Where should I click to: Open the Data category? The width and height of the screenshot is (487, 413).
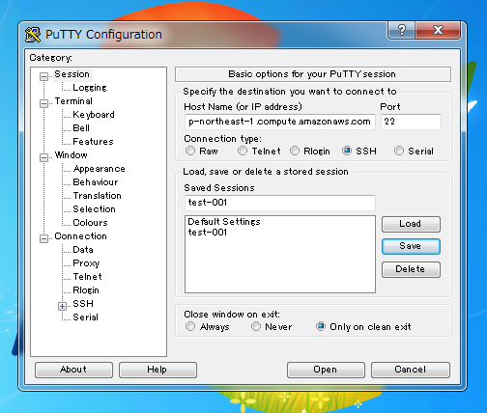(83, 250)
